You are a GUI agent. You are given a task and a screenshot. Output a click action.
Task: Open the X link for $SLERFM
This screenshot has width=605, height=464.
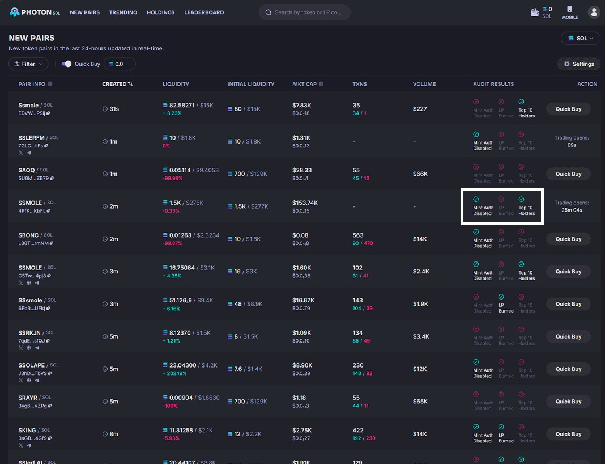21,153
